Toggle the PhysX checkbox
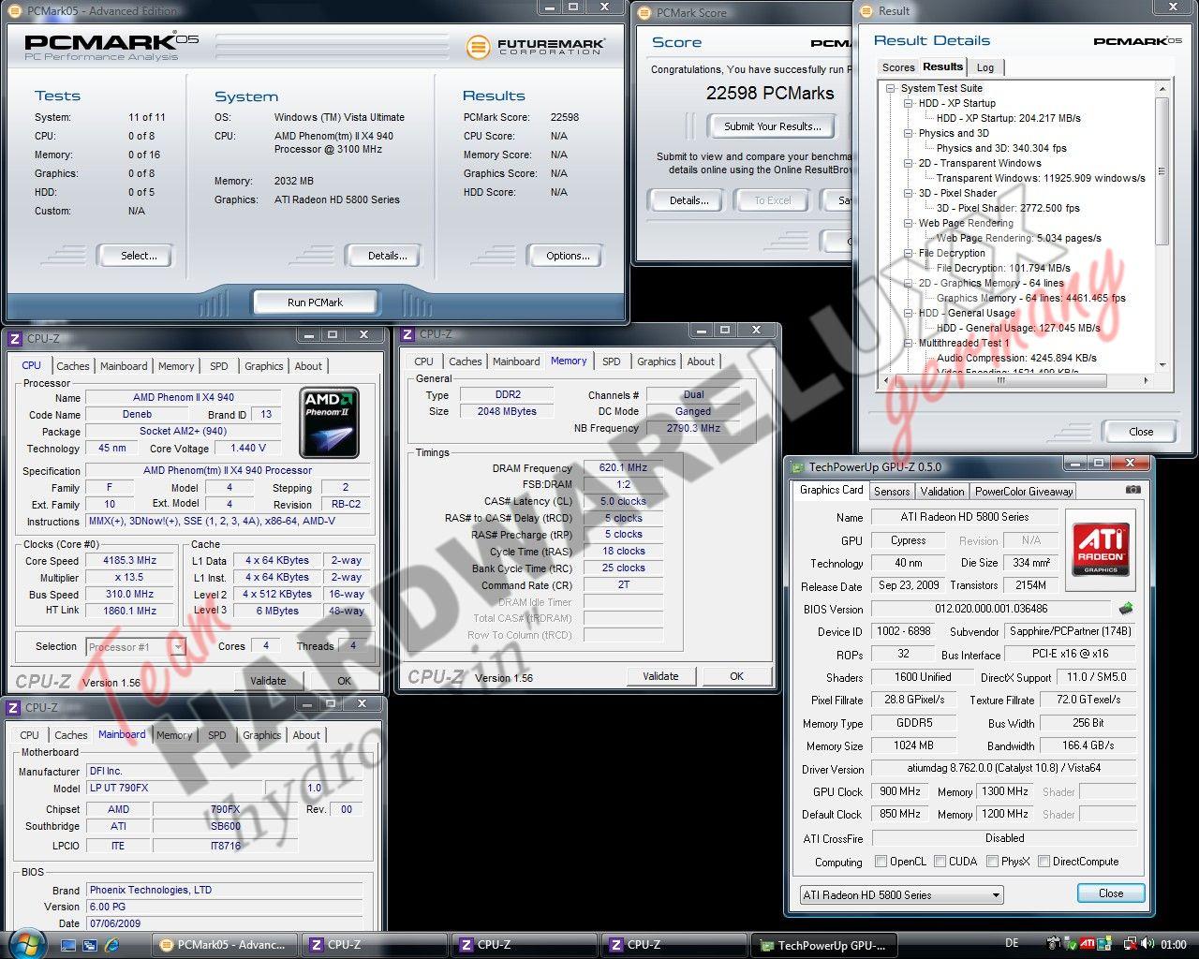 (992, 862)
